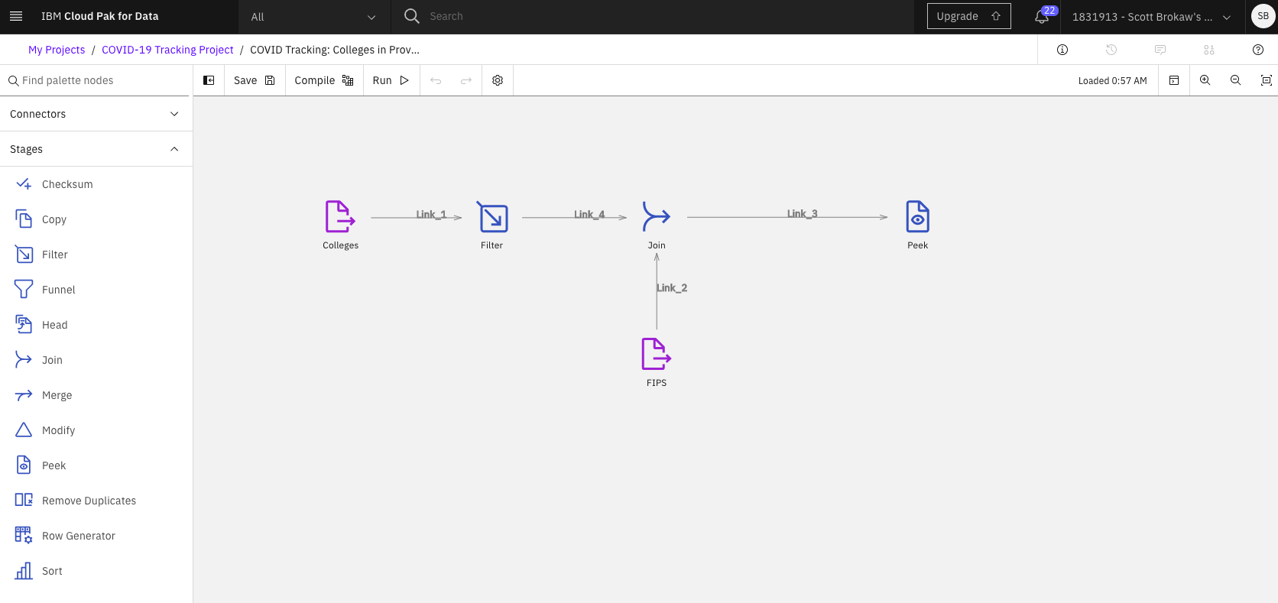
Task: Select the Filter node on canvas
Action: pos(493,217)
